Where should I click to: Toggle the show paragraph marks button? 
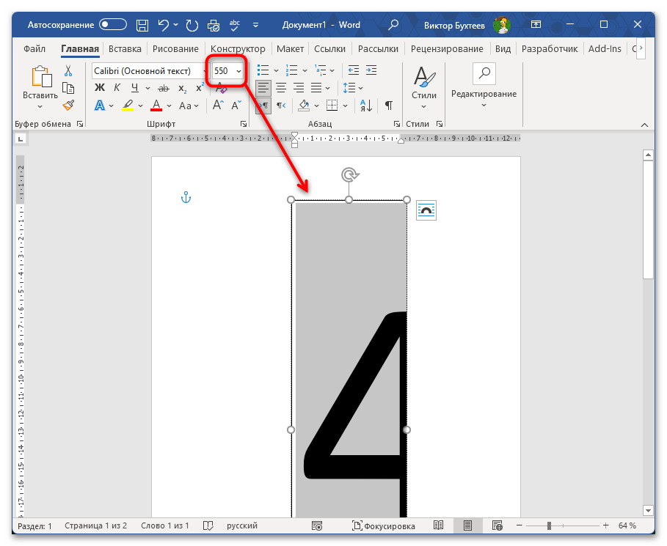[x=388, y=106]
